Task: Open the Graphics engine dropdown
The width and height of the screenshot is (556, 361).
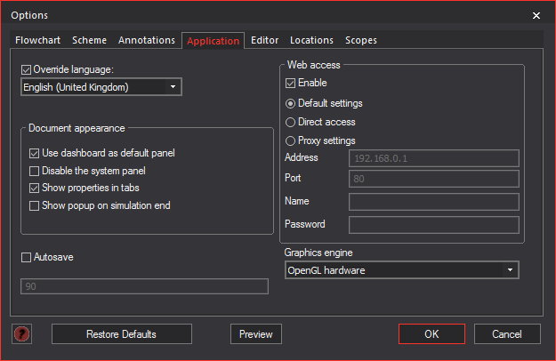Action: [402, 270]
